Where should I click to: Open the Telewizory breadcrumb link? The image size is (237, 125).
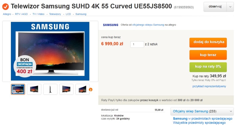55,14
